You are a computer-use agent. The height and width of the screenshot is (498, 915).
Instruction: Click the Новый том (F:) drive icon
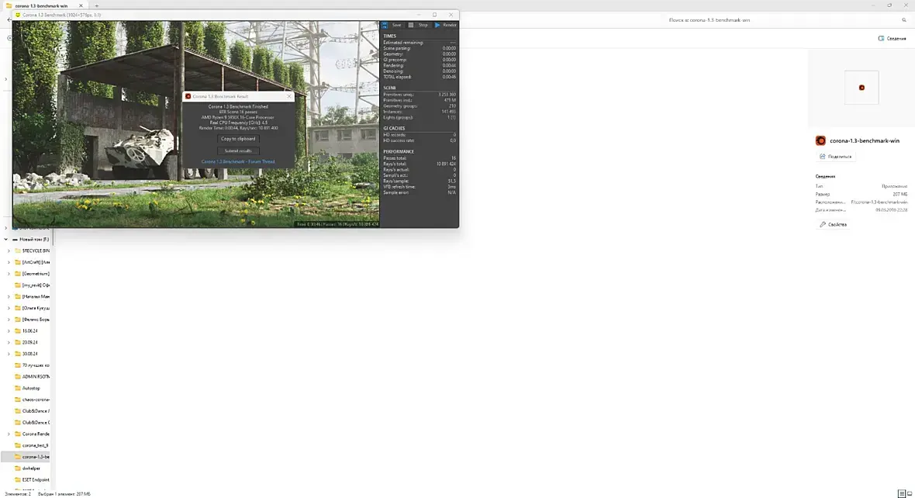[16, 240]
